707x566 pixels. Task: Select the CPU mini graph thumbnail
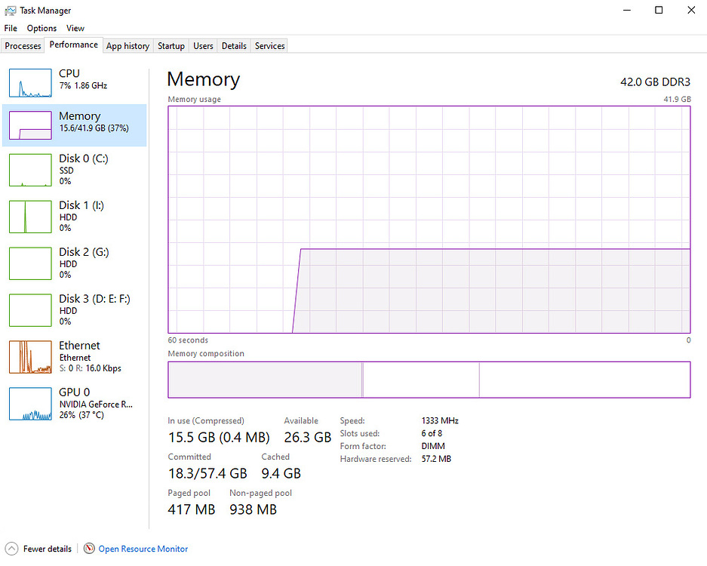(x=29, y=83)
